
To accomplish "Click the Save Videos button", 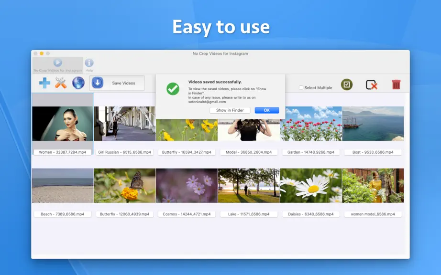I will [x=117, y=83].
